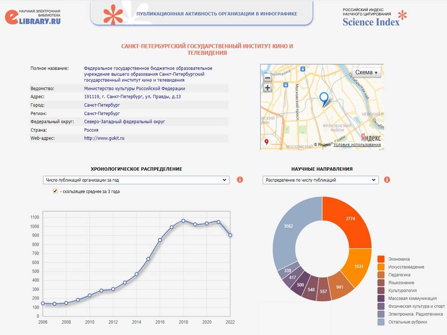Click the 2018 data point on line chart
The height and width of the screenshot is (335, 447).
point(183,221)
